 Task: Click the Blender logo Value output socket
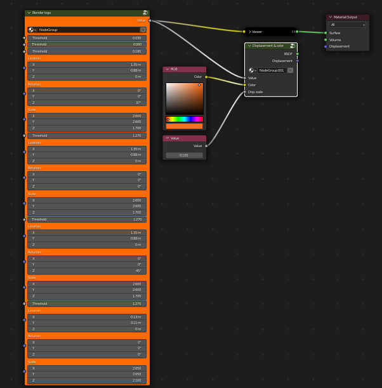[x=150, y=20]
